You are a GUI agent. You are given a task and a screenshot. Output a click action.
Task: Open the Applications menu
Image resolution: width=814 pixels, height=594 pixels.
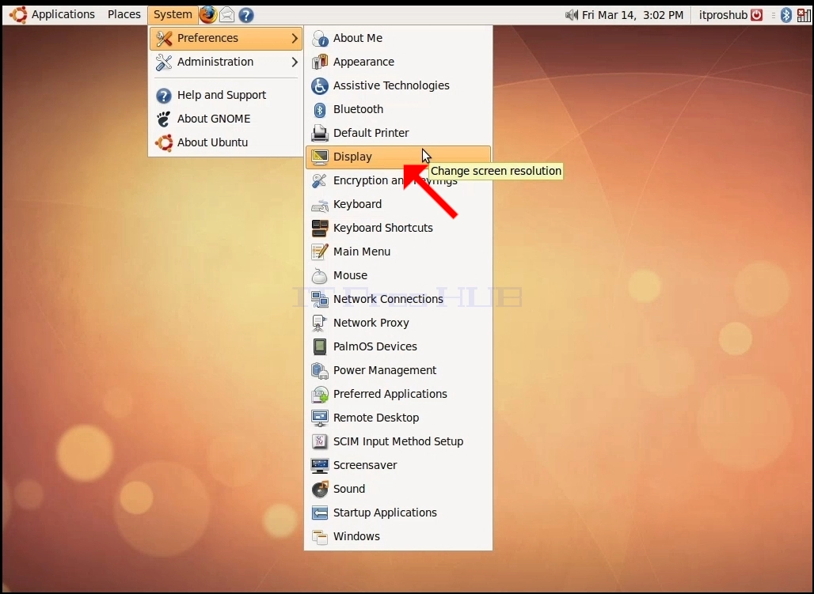tap(63, 14)
